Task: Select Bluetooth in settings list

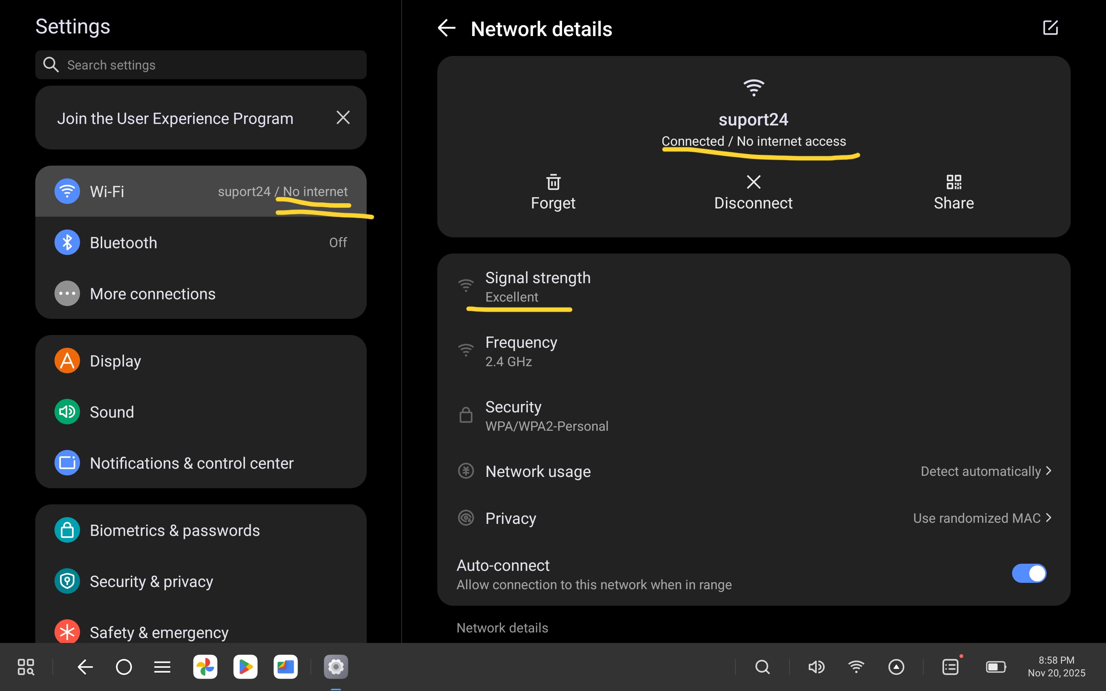Action: 201,242
